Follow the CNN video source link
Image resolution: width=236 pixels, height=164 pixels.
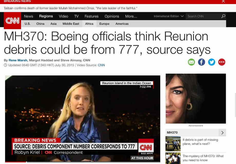(x=101, y=65)
